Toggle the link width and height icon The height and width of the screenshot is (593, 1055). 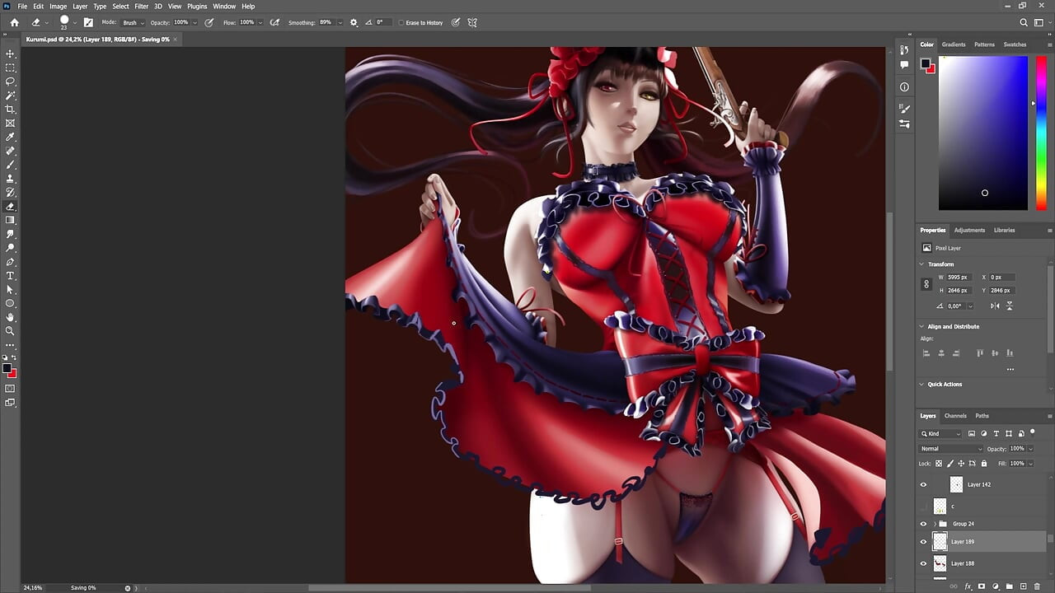coord(926,284)
